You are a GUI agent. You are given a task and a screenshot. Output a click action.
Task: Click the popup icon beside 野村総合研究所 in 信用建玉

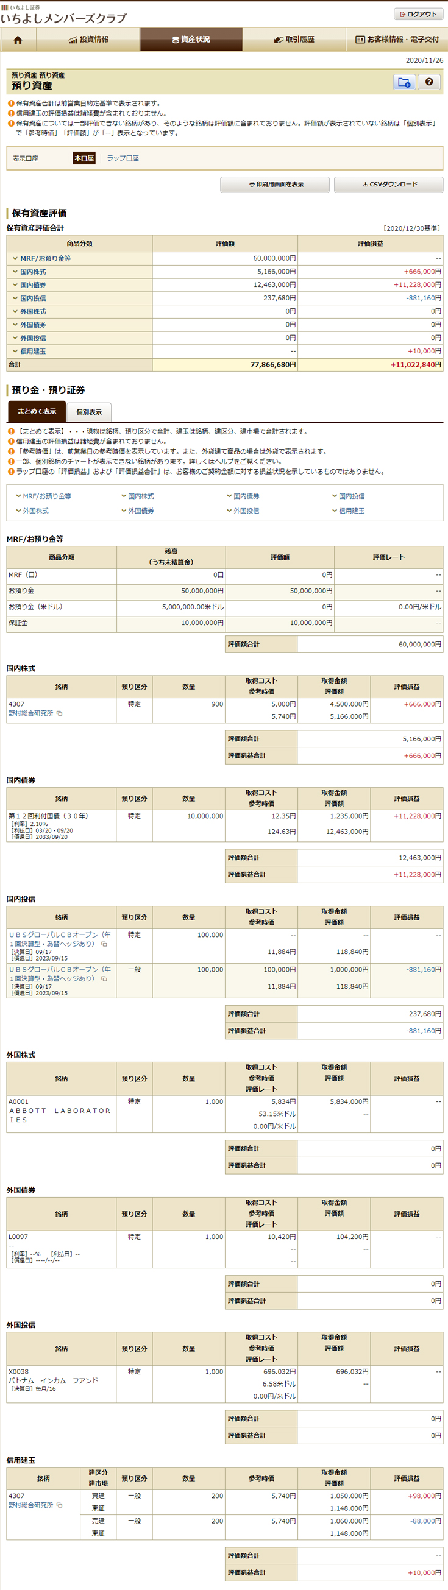tap(60, 1505)
